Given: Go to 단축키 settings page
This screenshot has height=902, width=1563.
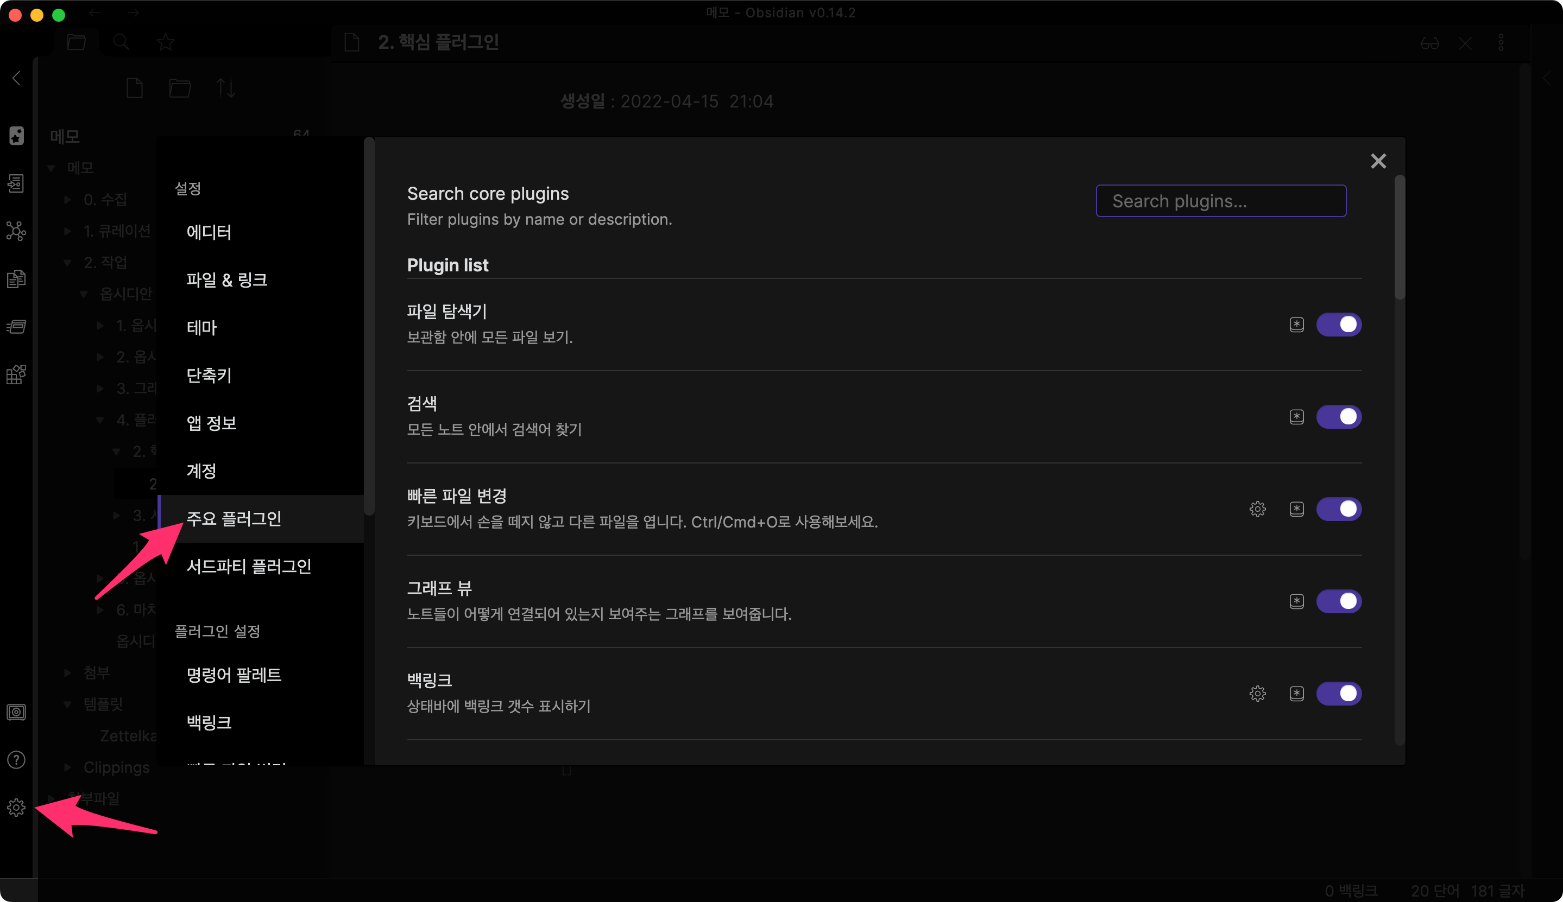Looking at the screenshot, I should [209, 376].
